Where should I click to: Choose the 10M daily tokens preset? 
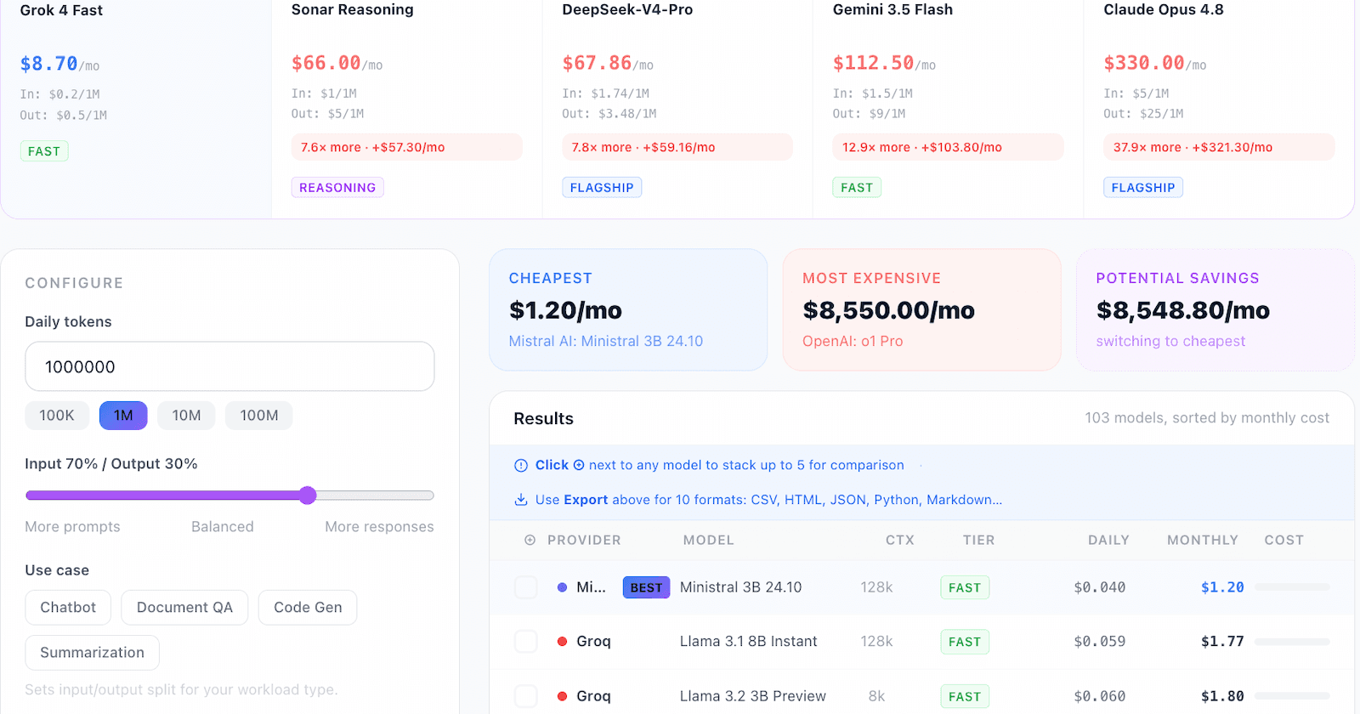coord(186,416)
